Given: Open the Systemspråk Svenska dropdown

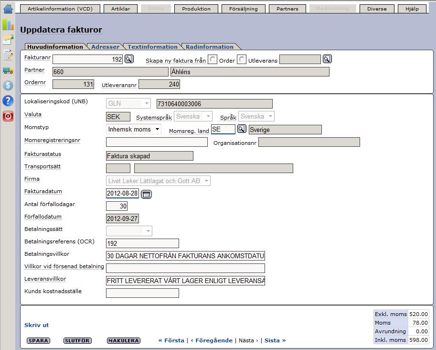Looking at the screenshot, I should click(x=193, y=116).
